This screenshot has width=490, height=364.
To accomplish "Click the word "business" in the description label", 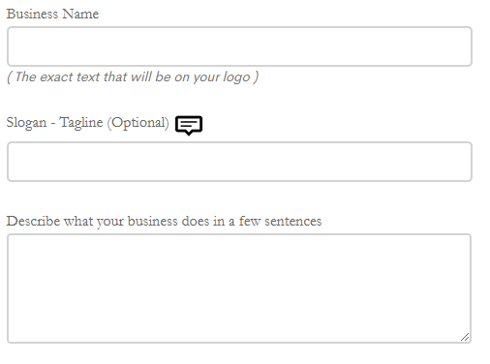I will (x=153, y=222).
